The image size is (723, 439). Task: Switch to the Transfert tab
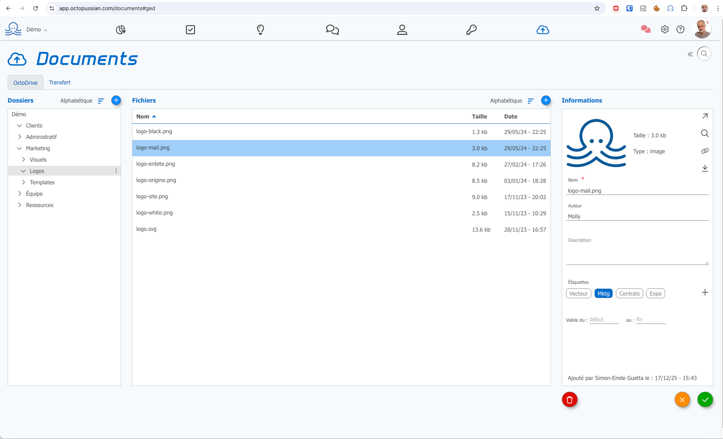click(x=59, y=82)
